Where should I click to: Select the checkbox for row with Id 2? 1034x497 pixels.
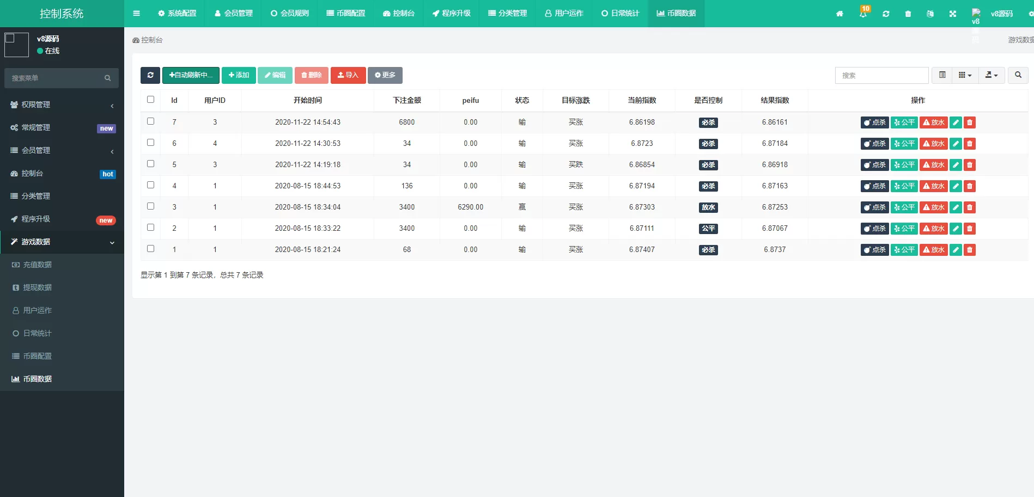click(x=151, y=228)
